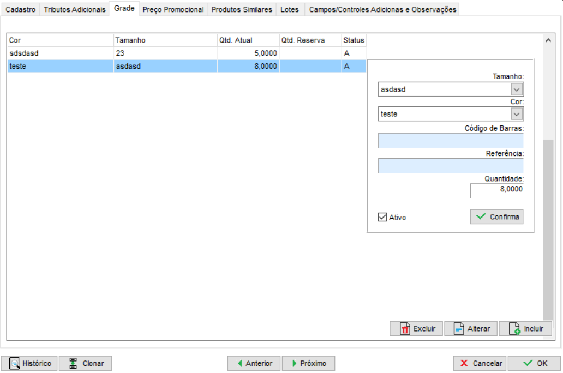Open the Produtos Similares tab
This screenshot has height=373, width=563.
pyautogui.click(x=242, y=10)
